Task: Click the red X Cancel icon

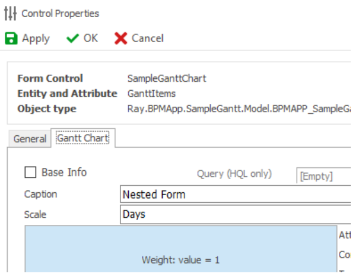Action: 120,39
